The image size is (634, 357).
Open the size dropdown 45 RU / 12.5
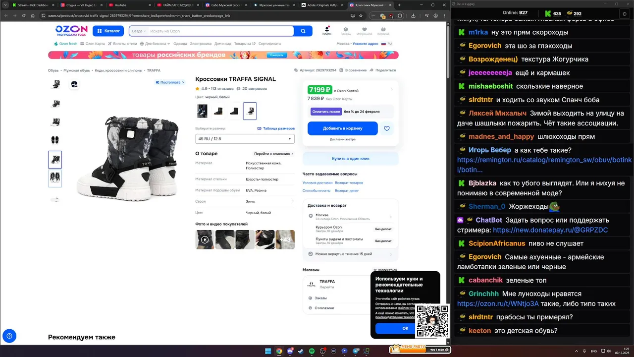point(245,139)
